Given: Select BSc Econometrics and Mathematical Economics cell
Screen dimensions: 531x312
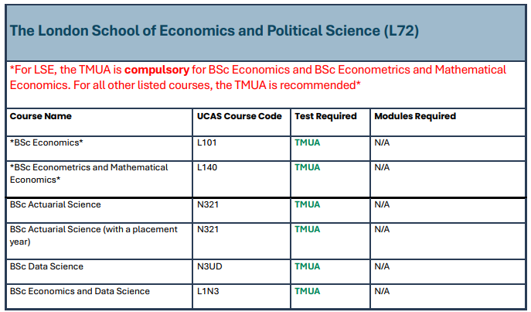Looking at the screenshot, I should tap(89, 173).
